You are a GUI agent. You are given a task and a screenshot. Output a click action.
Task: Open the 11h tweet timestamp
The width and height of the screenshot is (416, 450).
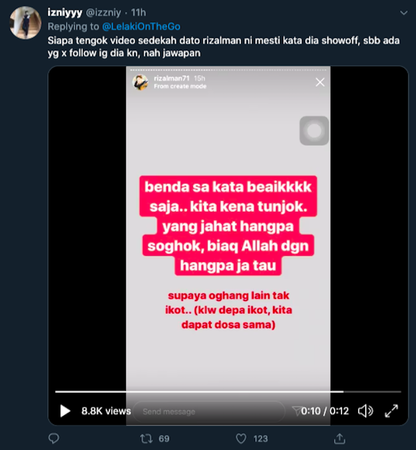tap(138, 12)
